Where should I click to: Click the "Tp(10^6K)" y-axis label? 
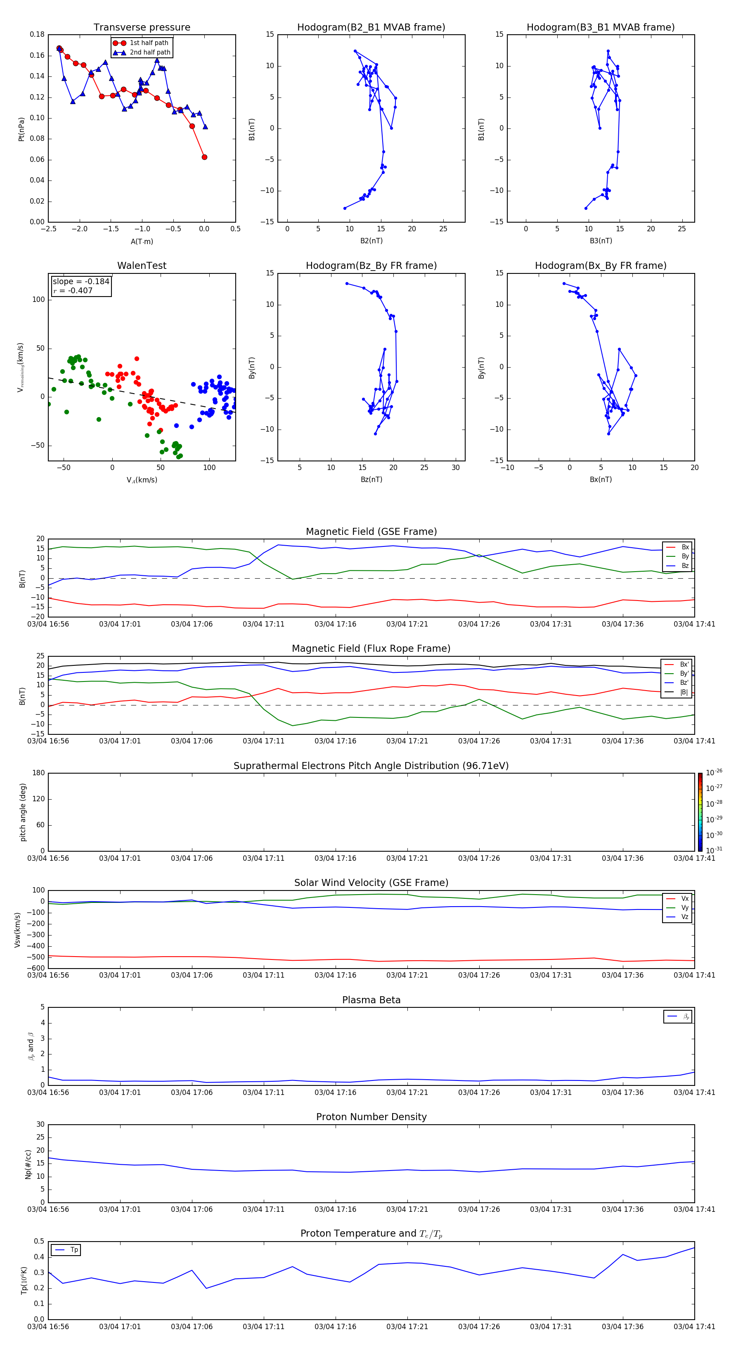[24, 1280]
